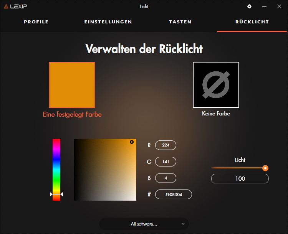Click the hex color code field
Viewport: 288px width, 234px height.
point(173,194)
